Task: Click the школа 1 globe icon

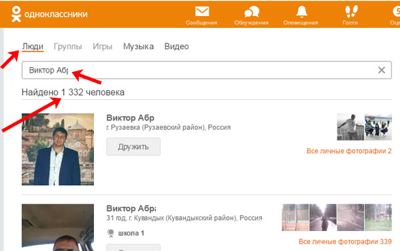Action: pyautogui.click(x=111, y=233)
